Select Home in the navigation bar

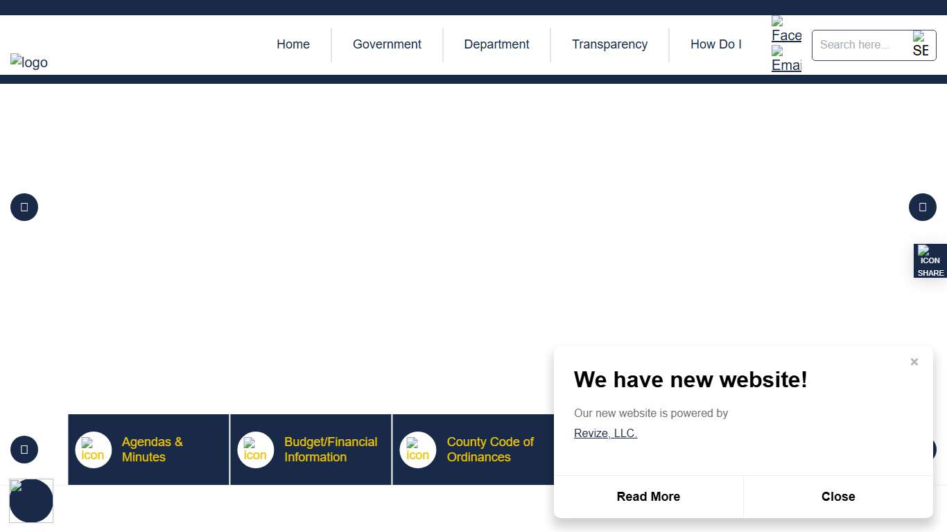coord(293,44)
